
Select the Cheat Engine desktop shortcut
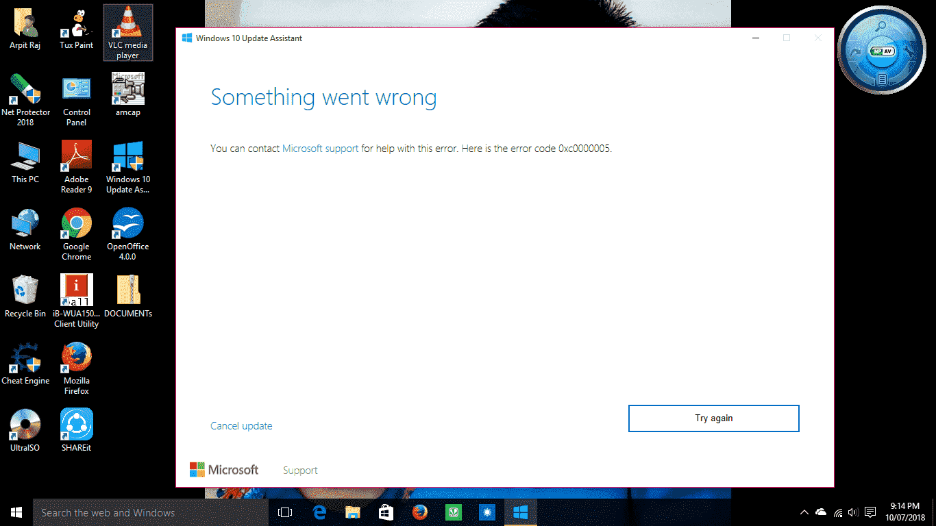tap(25, 364)
